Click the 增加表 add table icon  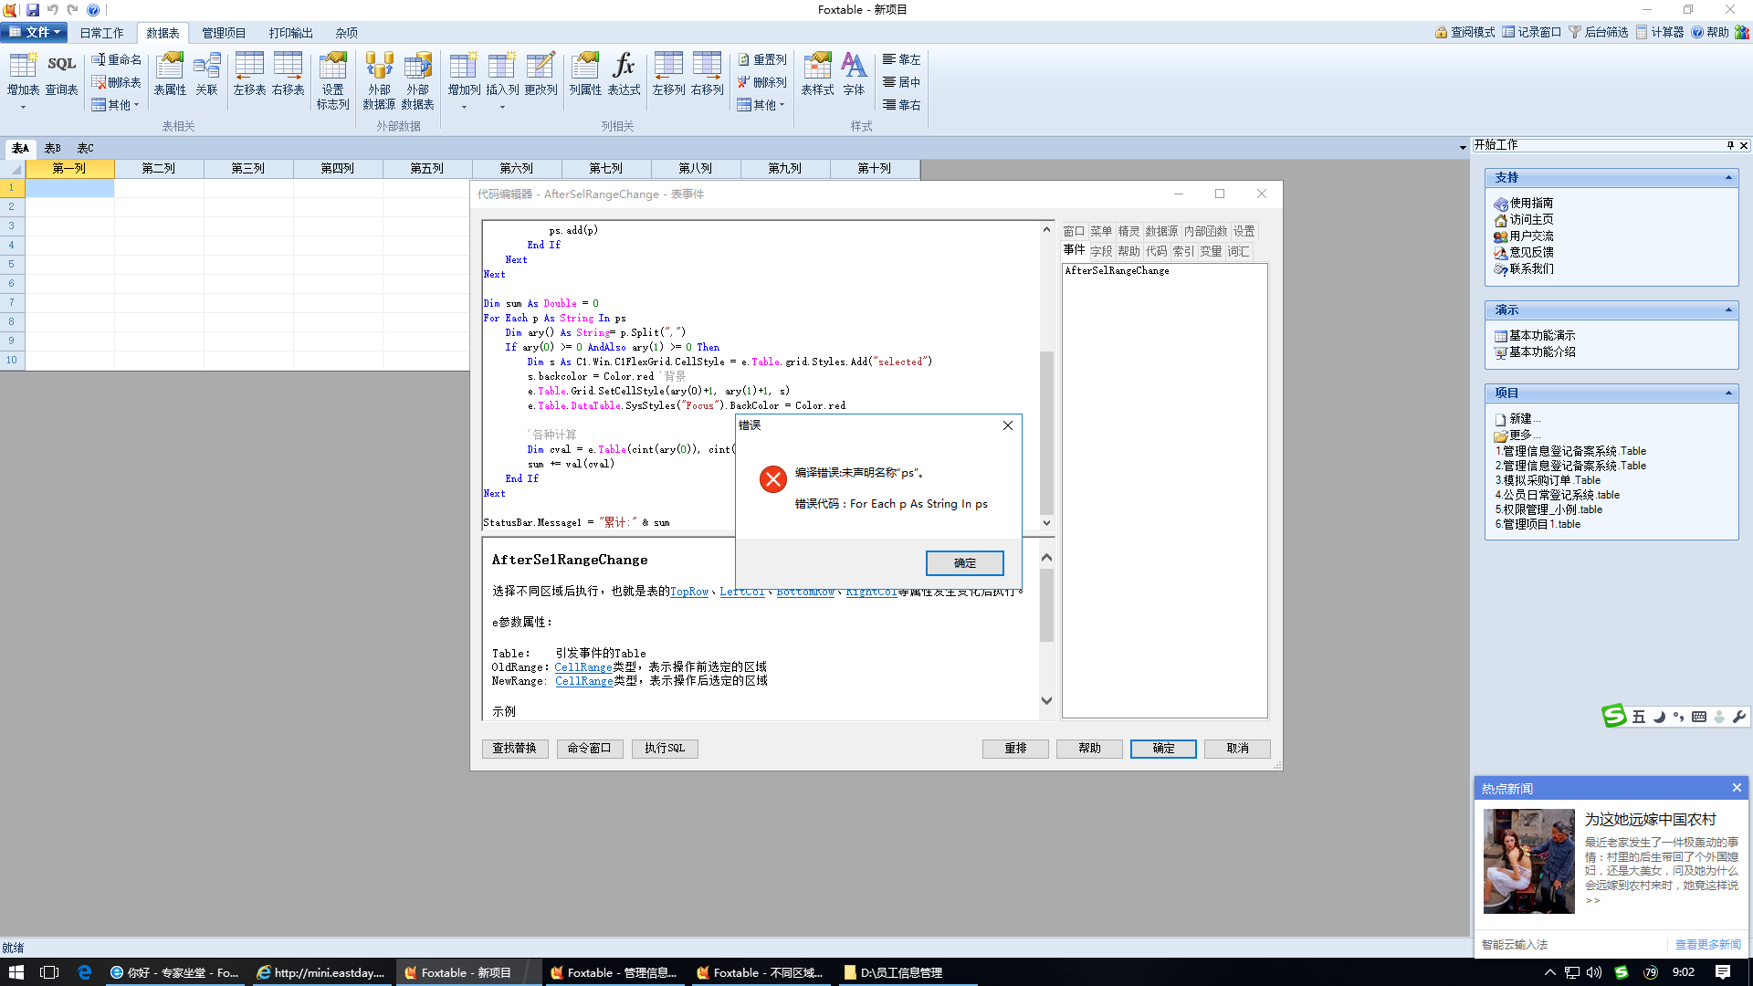click(23, 73)
